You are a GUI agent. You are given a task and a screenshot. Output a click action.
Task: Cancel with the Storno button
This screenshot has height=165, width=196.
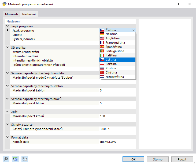(158, 159)
